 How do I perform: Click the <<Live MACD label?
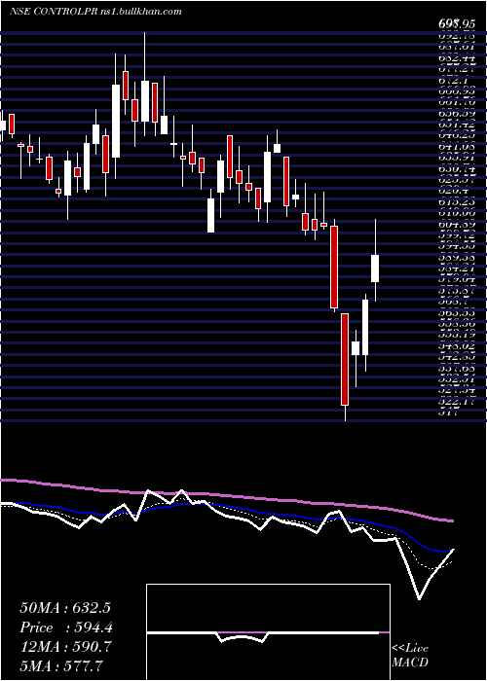(410, 656)
